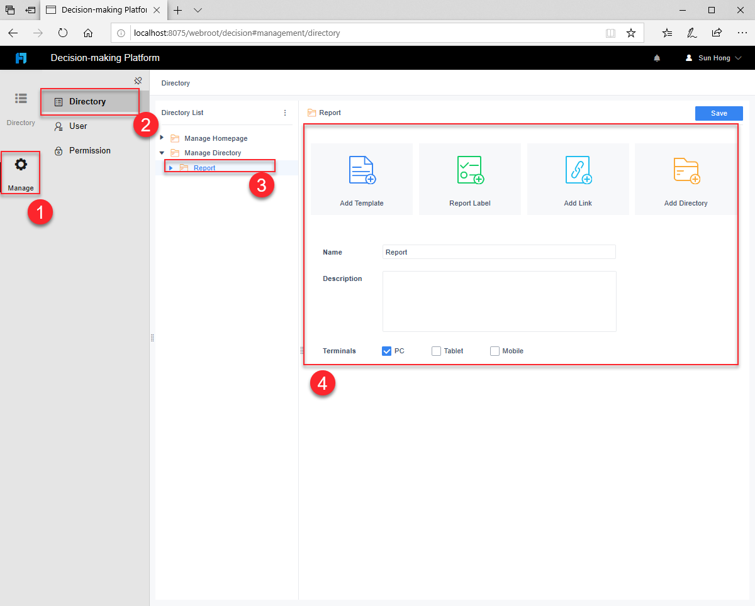Click the Save button
The height and width of the screenshot is (606, 755).
pos(719,113)
